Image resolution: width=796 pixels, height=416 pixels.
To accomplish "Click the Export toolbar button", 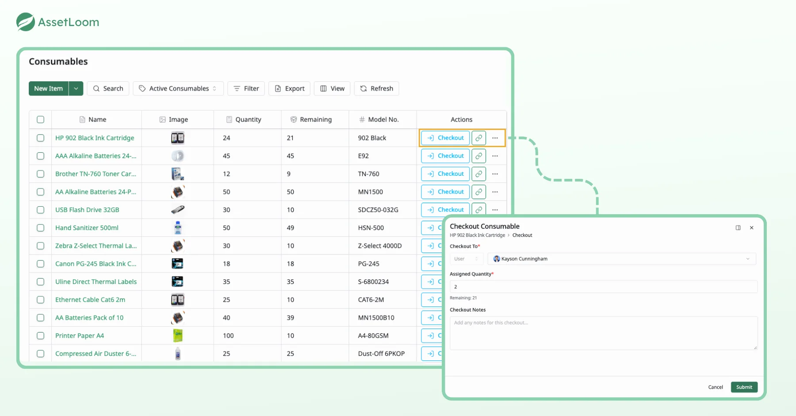I will [290, 88].
